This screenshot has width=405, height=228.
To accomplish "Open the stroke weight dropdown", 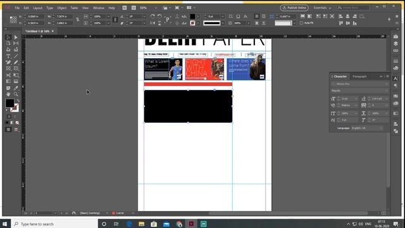I will click(x=223, y=16).
